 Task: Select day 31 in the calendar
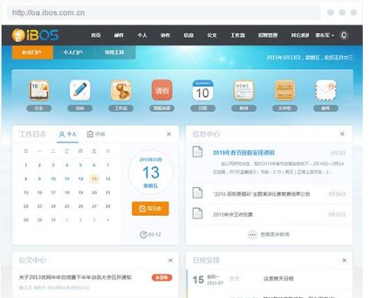click(x=53, y=220)
